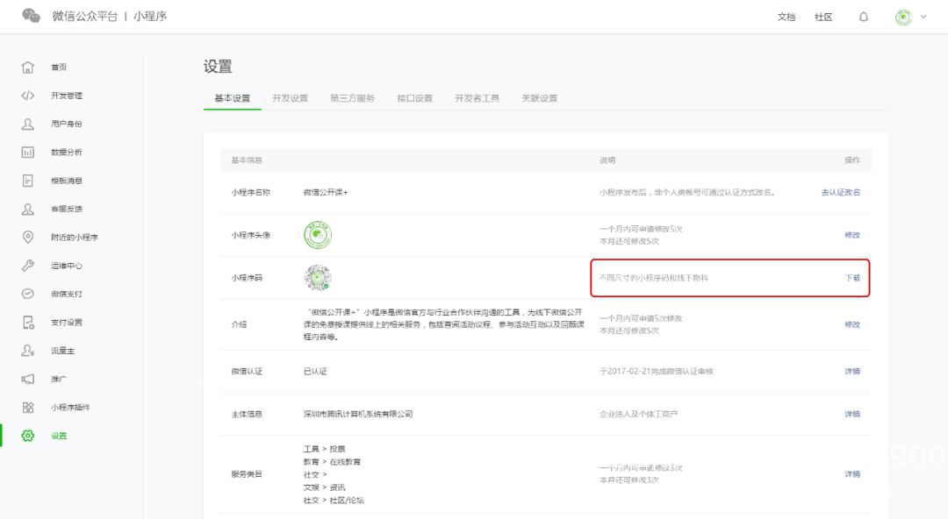Viewport: 948px width, 519px height.
Task: Click the green 设置 gear icon
Action: tap(28, 436)
